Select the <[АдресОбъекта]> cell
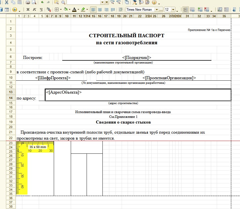 coord(138,95)
